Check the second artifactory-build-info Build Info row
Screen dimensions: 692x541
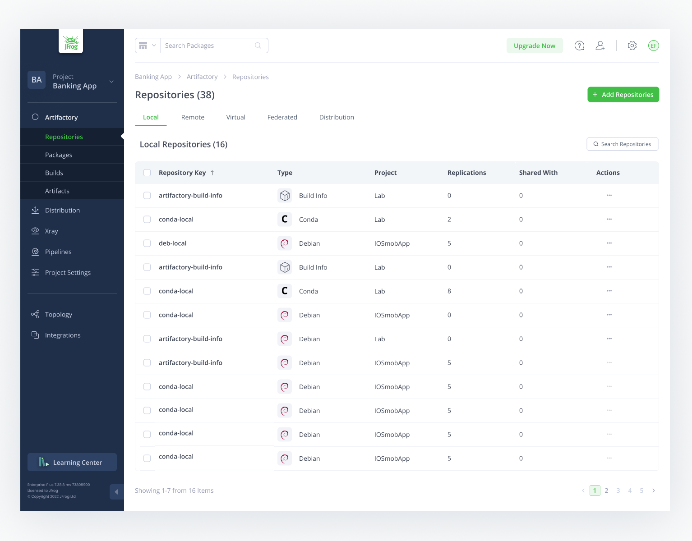coord(147,267)
